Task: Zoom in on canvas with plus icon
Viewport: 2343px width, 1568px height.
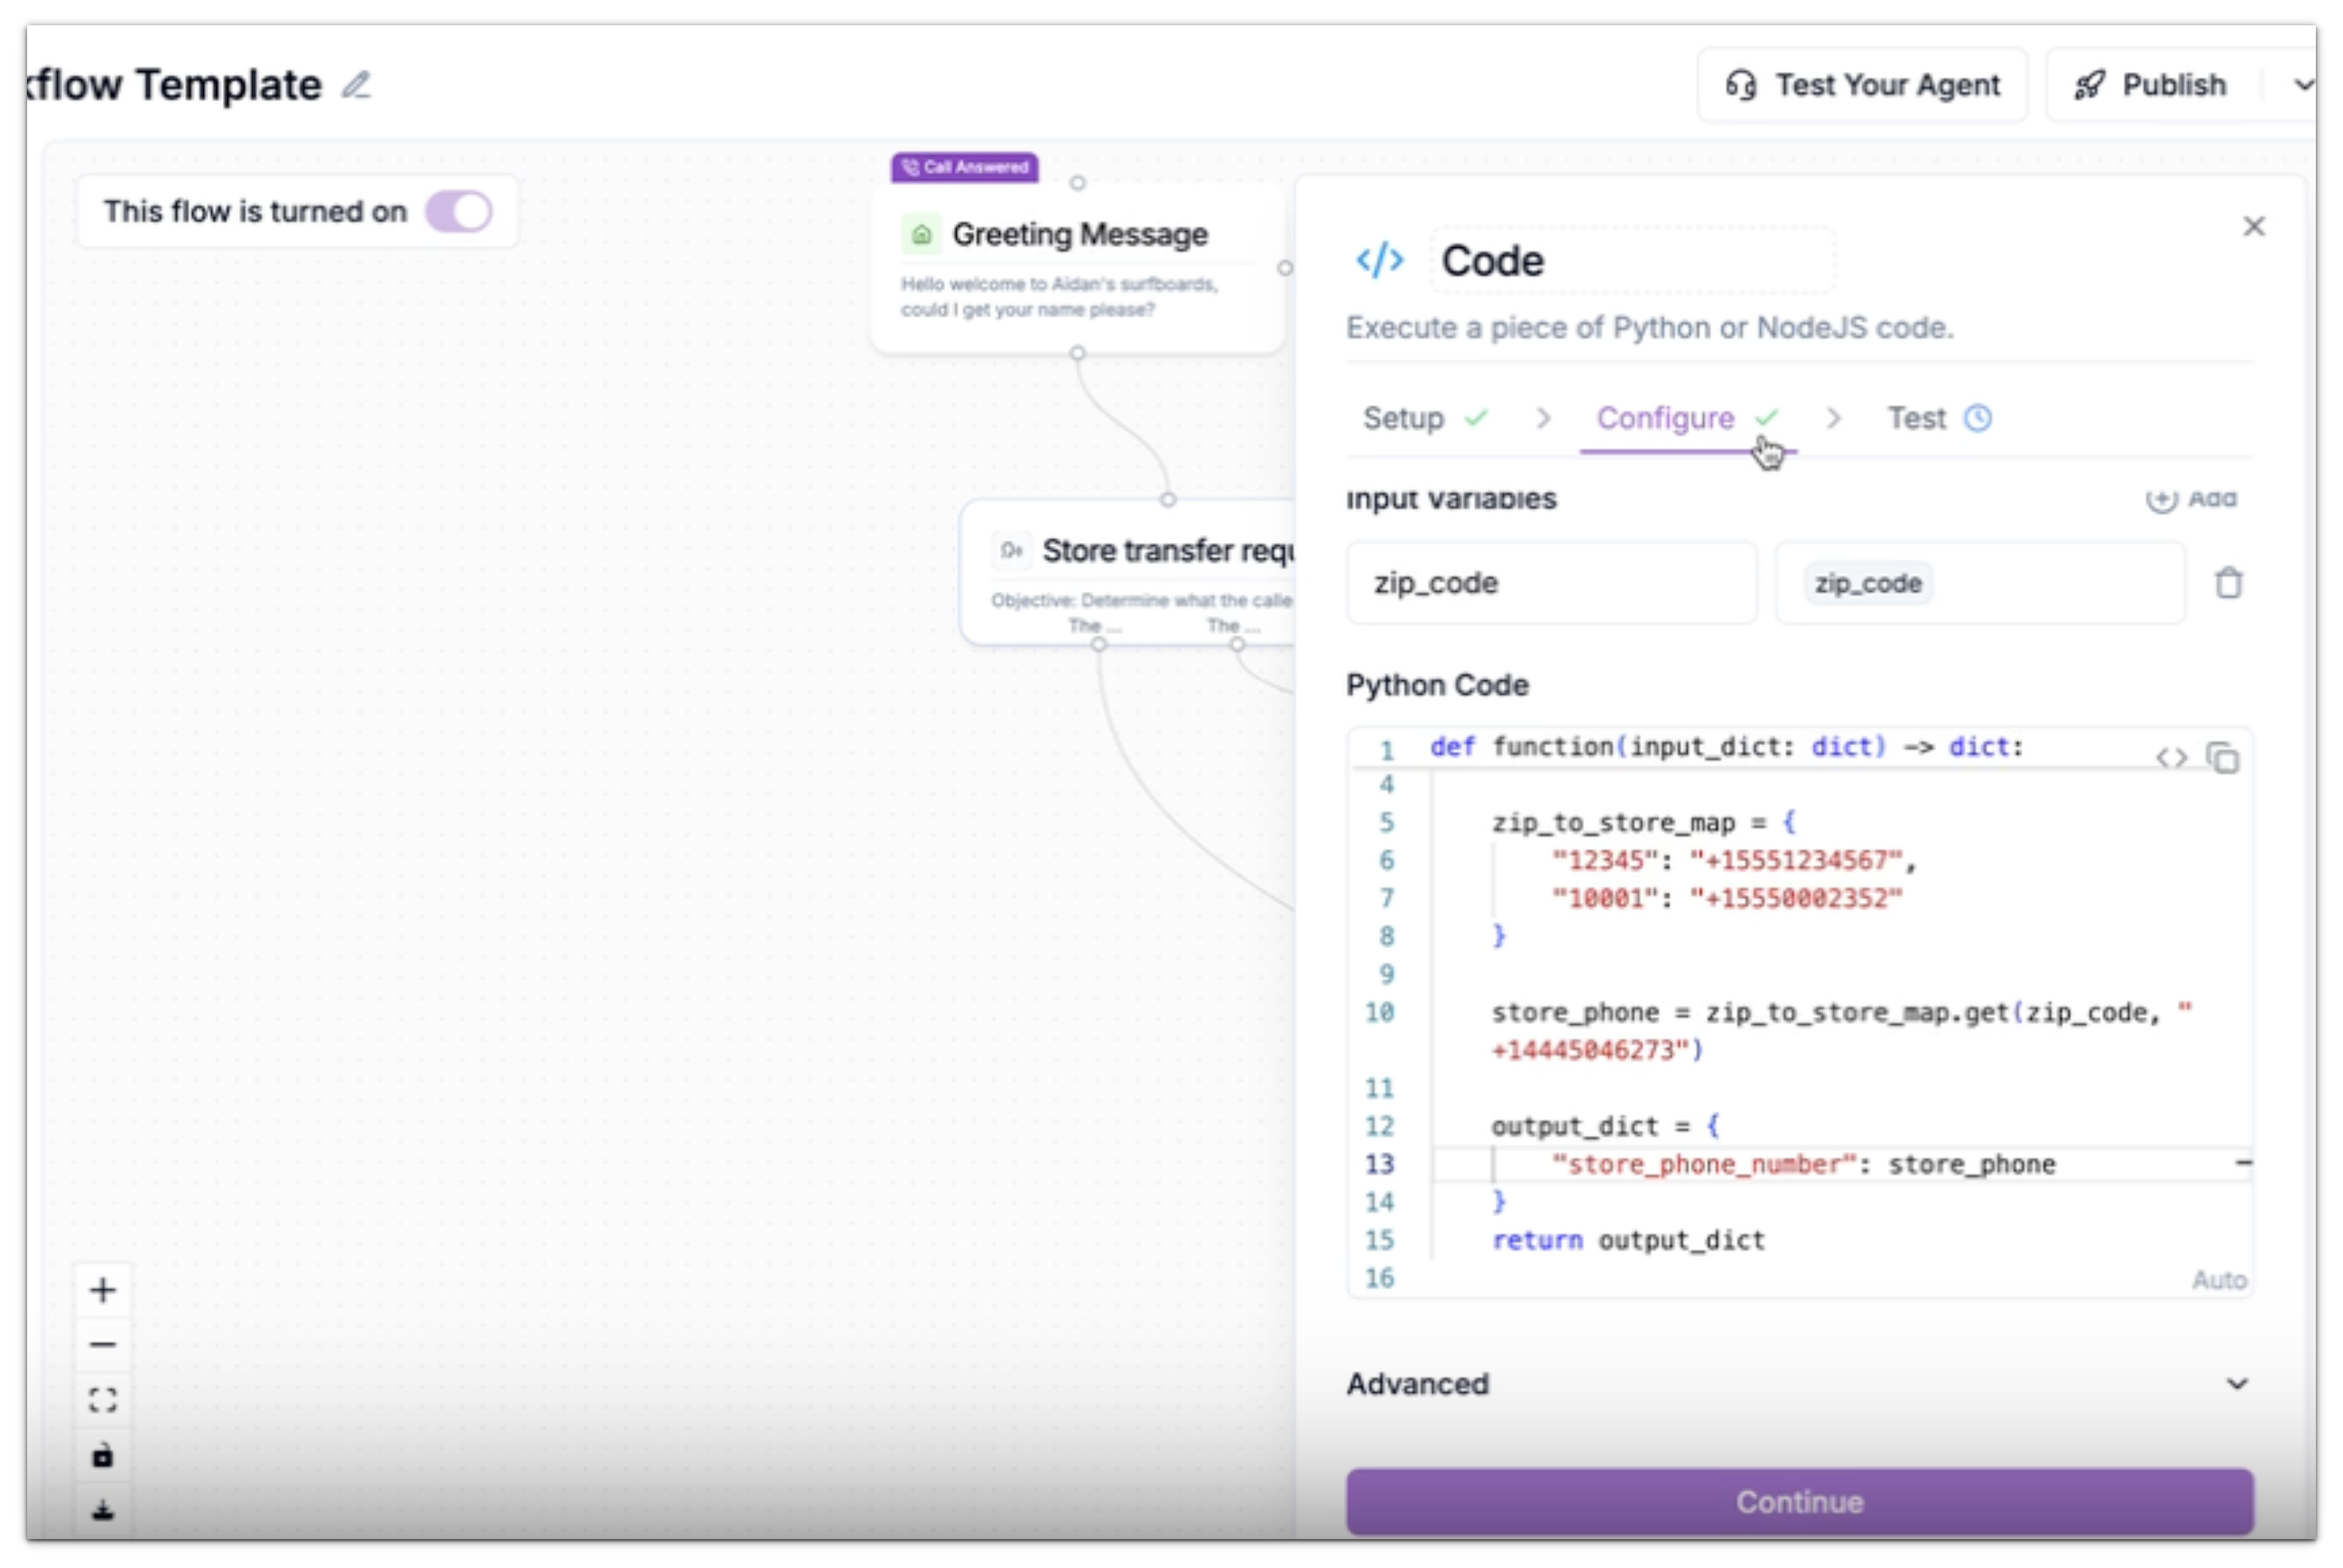Action: tap(102, 1291)
